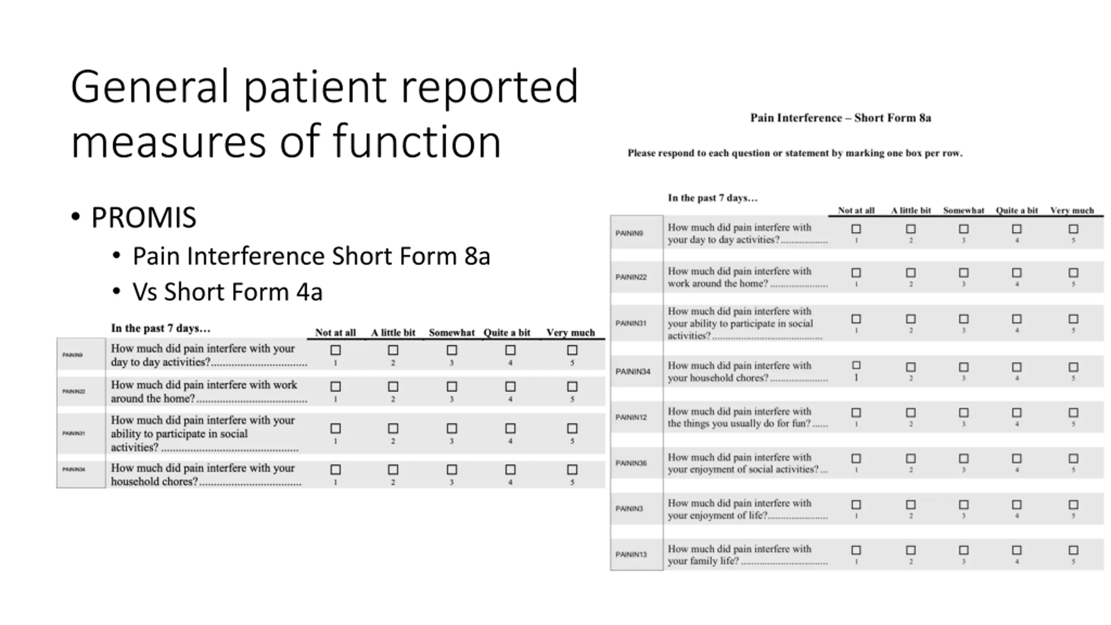
Task: Click the slide title 'General patient reported measures'
Action: tap(324, 114)
